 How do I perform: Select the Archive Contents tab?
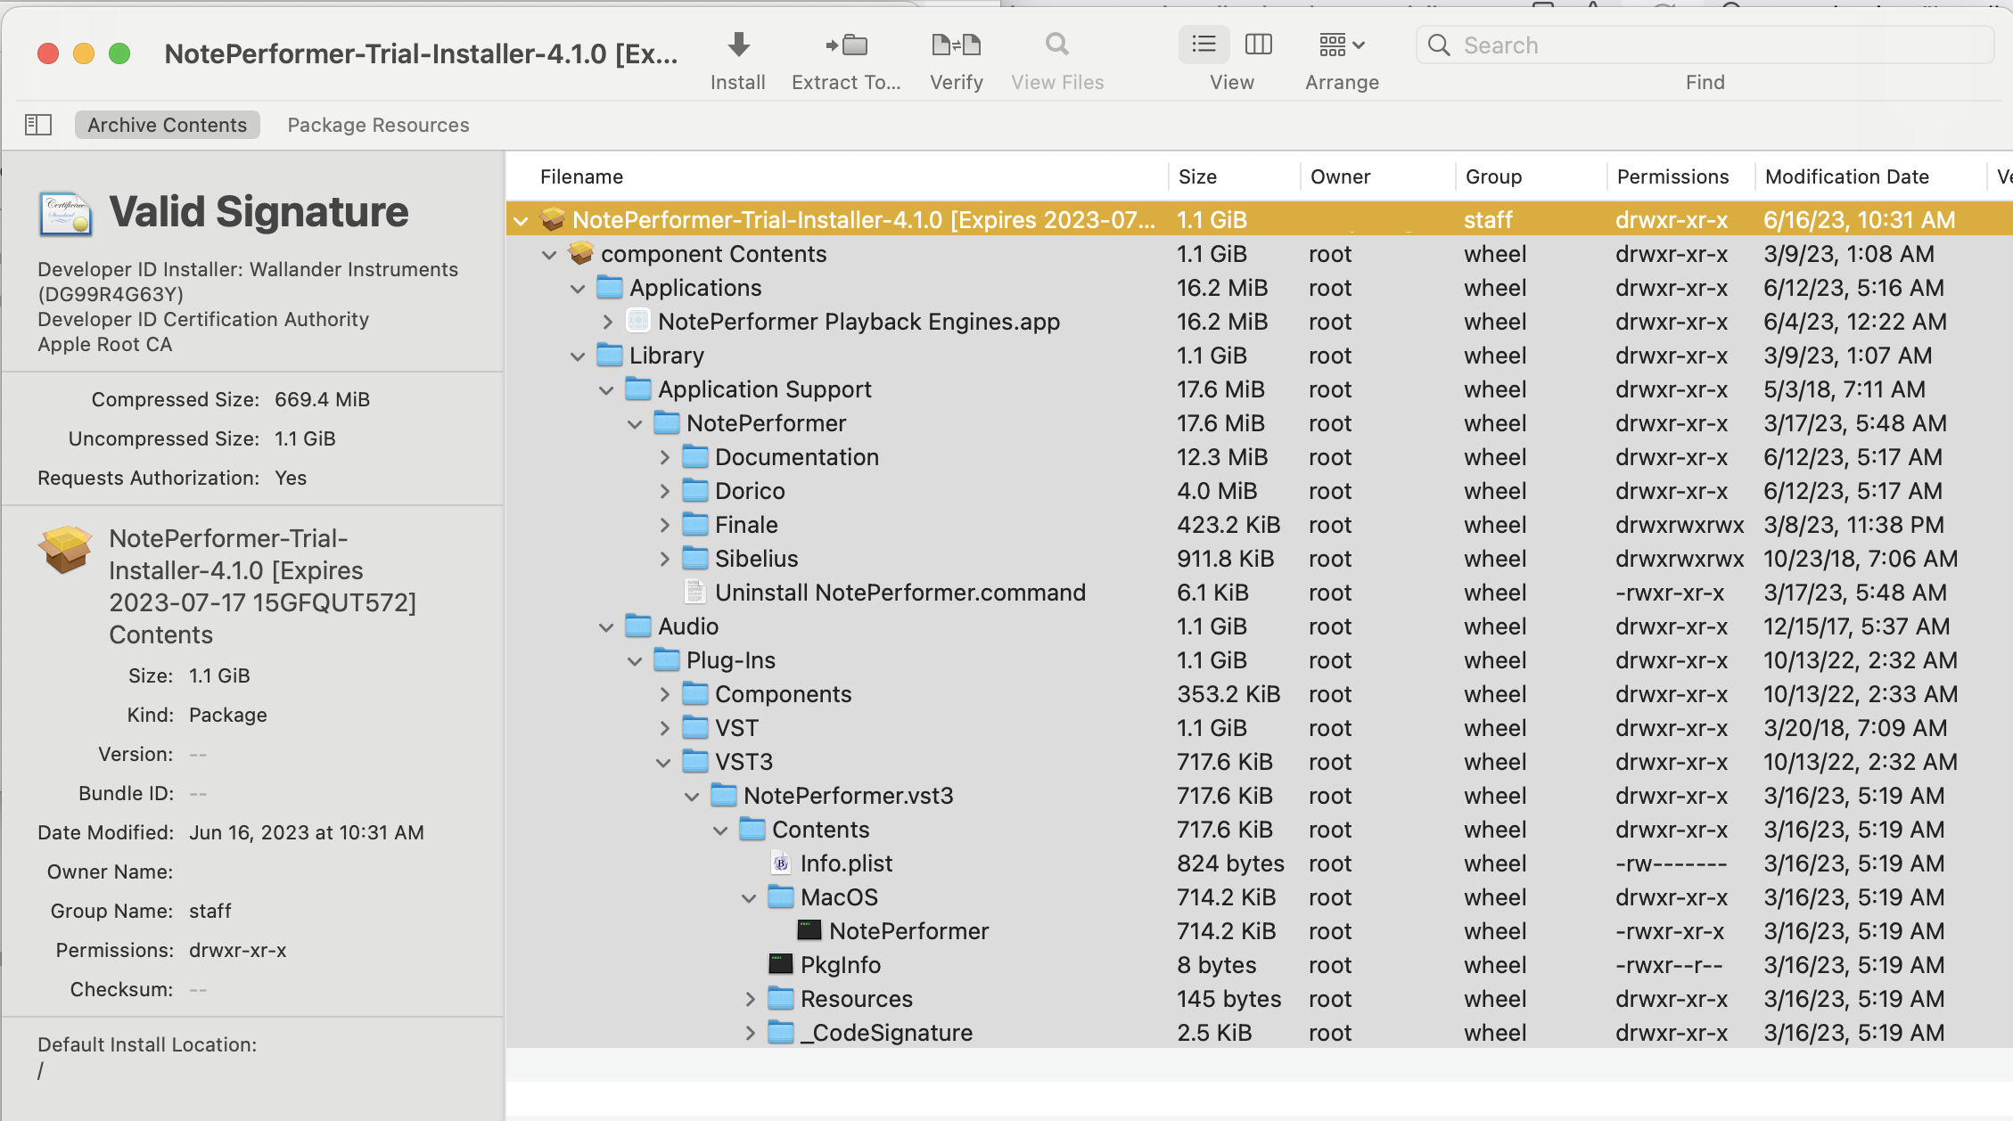(x=167, y=125)
